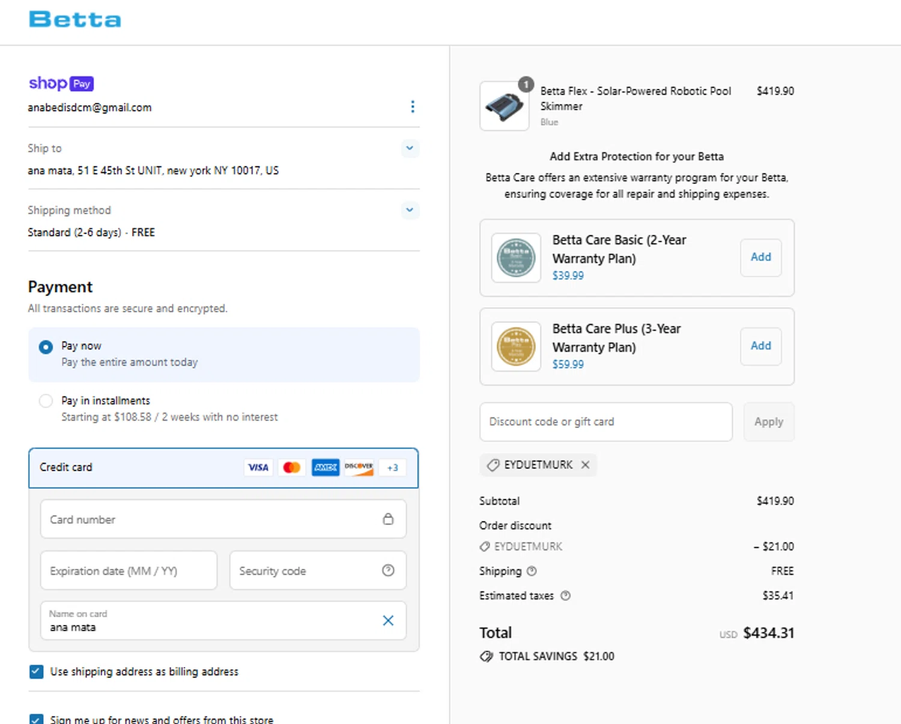The image size is (901, 724).
Task: Click the lock icon in Card number field
Action: coord(389,519)
